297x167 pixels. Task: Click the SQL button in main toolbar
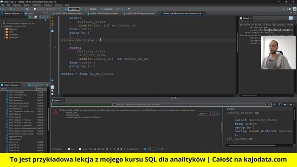pos(26,9)
